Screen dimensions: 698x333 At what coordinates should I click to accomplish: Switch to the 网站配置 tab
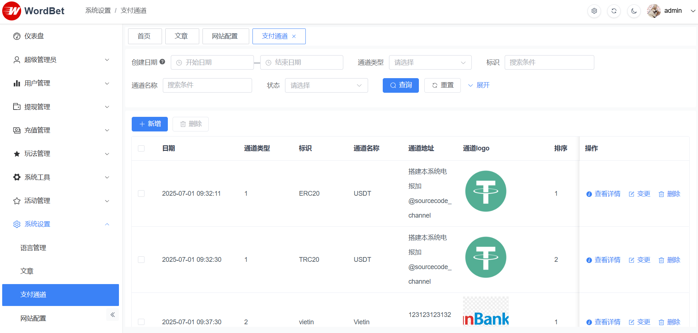coord(225,36)
